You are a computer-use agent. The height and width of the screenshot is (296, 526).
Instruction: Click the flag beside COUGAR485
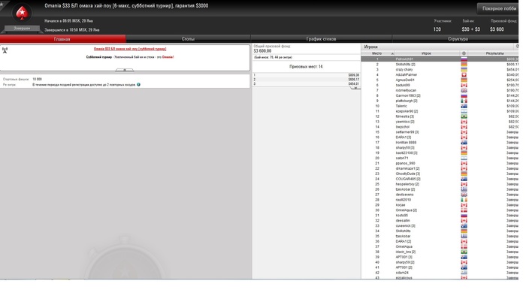point(464,179)
